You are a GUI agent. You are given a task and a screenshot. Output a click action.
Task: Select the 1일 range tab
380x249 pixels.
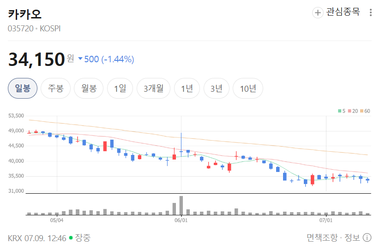(x=120, y=89)
